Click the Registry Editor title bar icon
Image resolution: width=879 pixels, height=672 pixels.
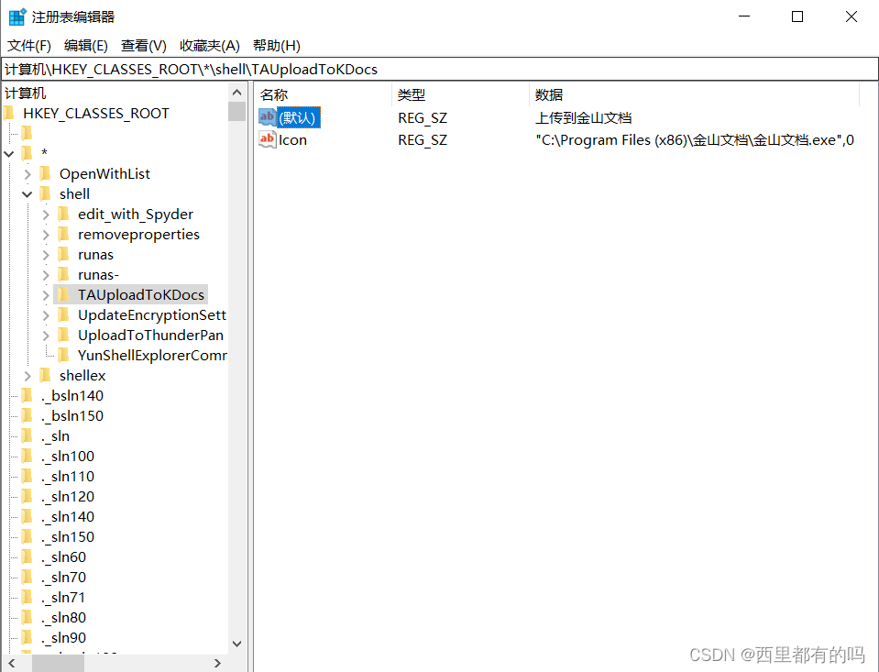(x=17, y=17)
